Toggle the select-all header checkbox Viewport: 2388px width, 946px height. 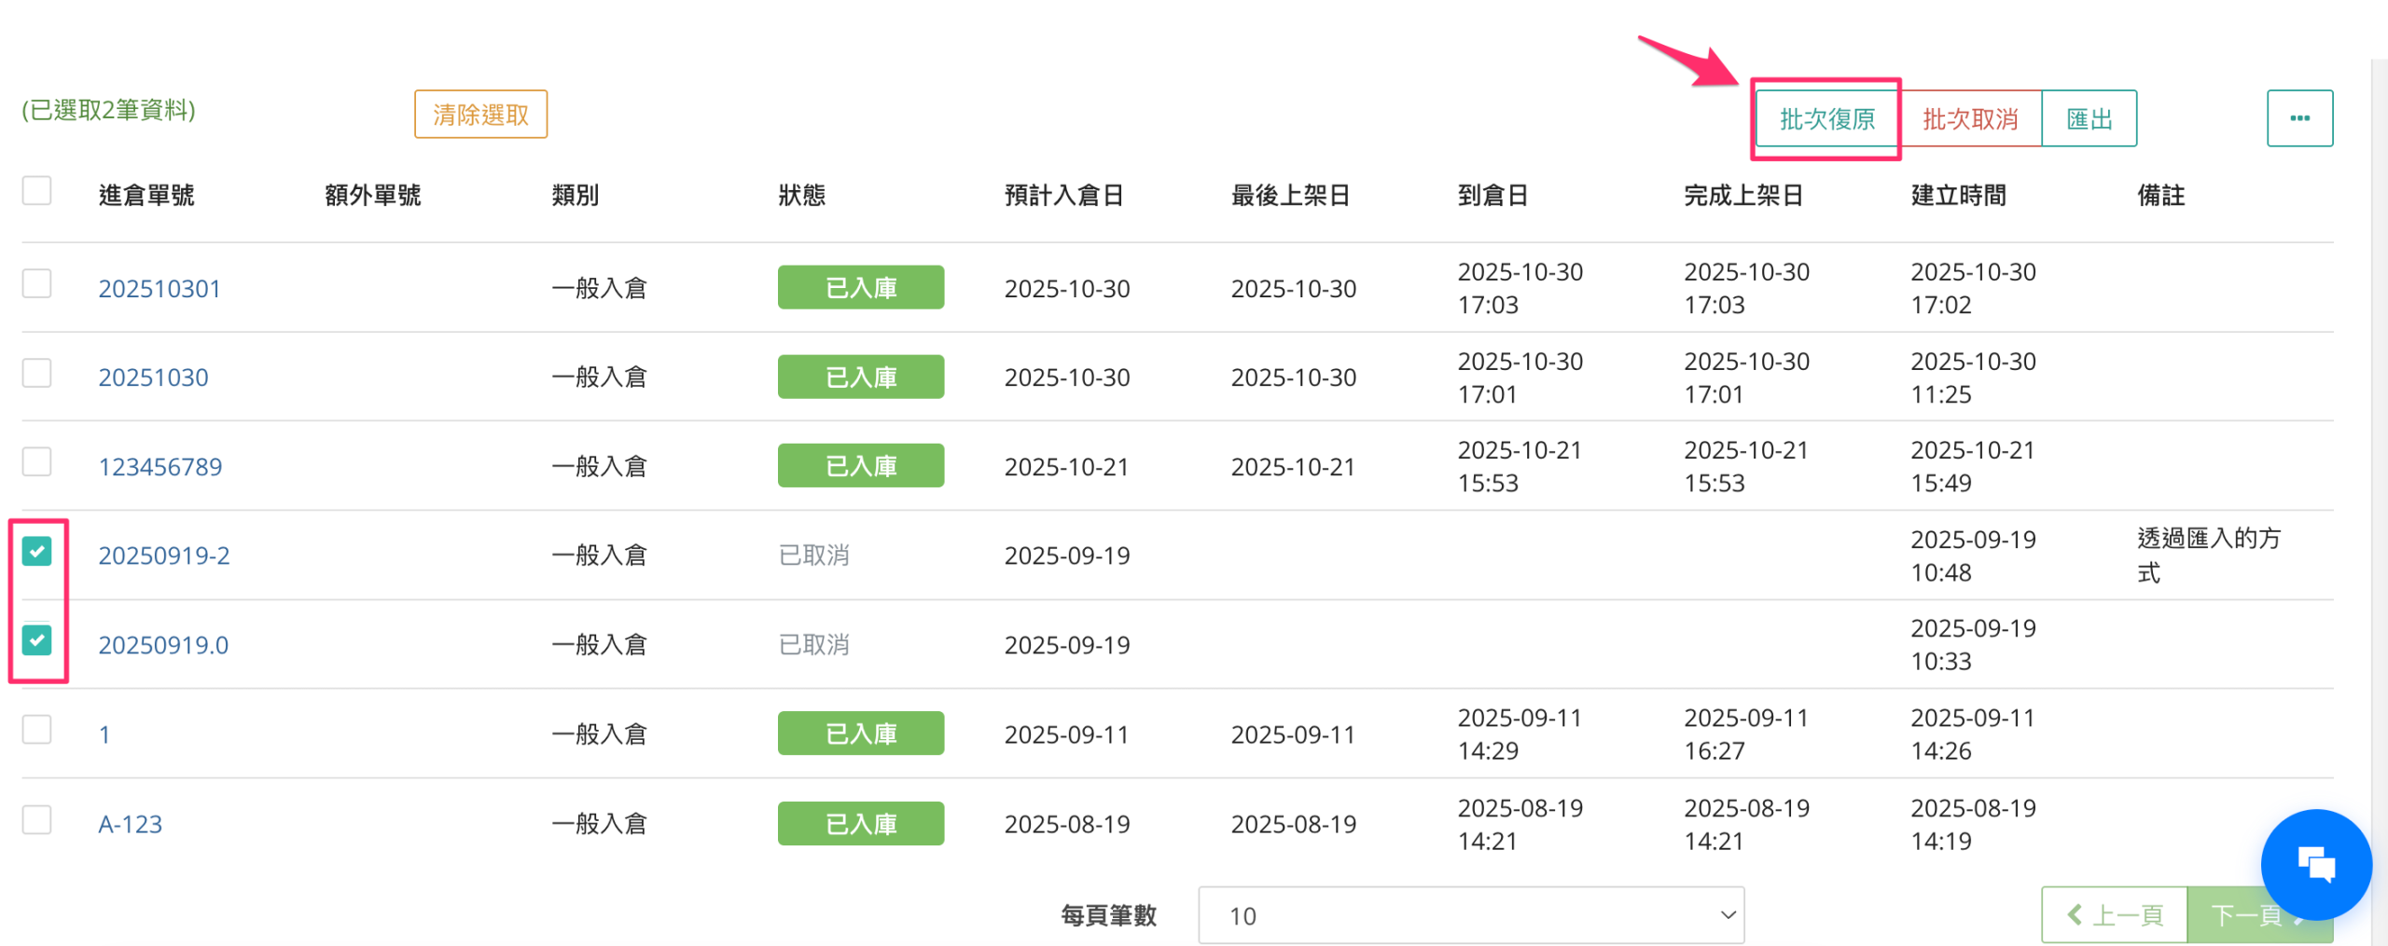coord(37,191)
